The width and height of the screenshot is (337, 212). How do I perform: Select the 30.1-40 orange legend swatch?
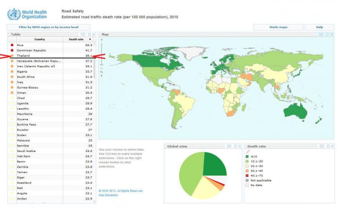point(247,171)
